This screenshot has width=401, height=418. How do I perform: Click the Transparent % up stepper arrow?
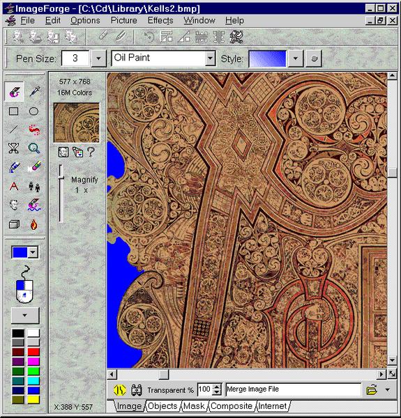(x=218, y=387)
